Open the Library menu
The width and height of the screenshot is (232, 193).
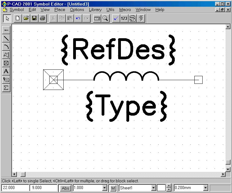(95, 10)
